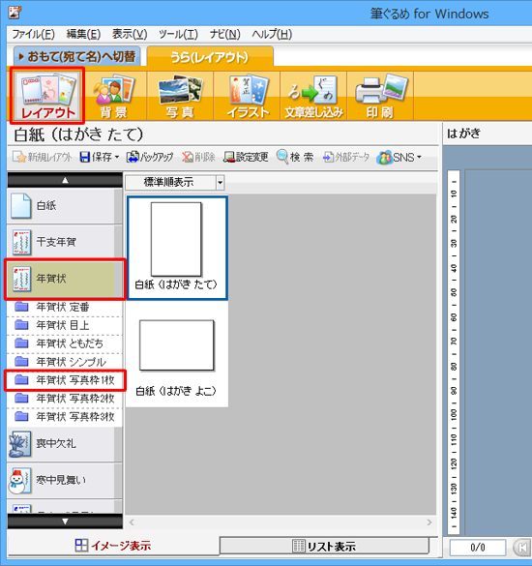Screen dimensions: 532x566
Task: Click the application icon in the title bar
Action: click(15, 13)
